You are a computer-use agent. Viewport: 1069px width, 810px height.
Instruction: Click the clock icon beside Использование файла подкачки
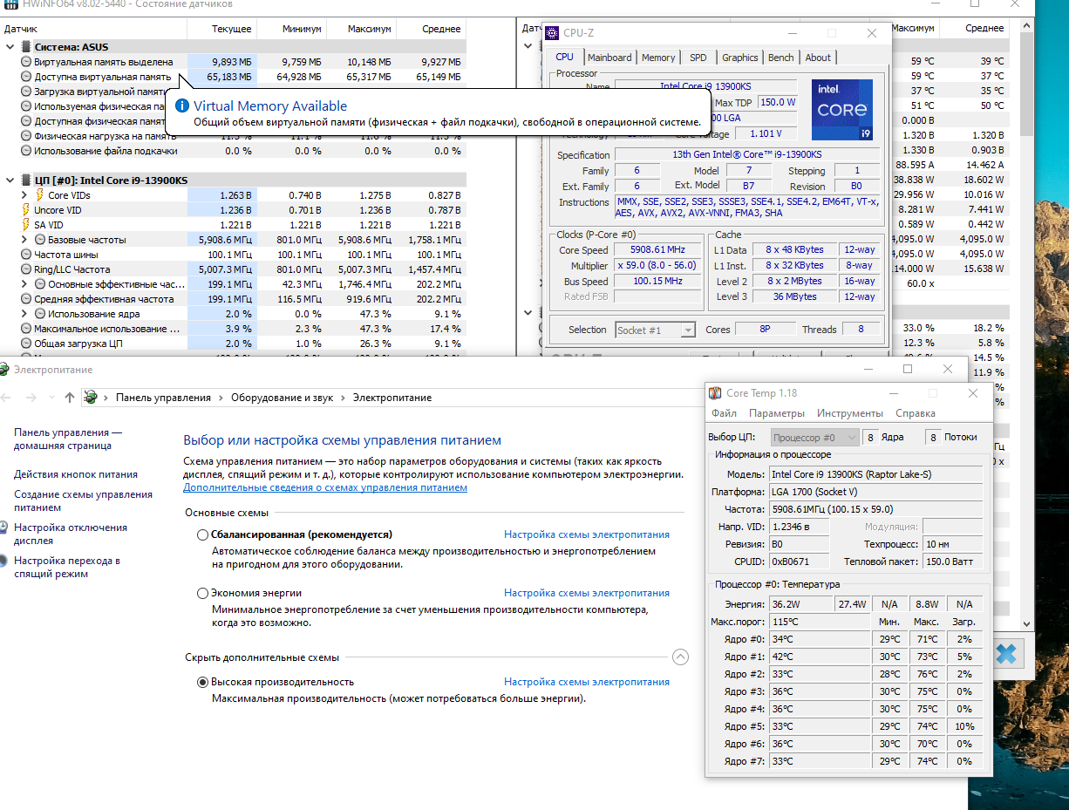point(26,151)
